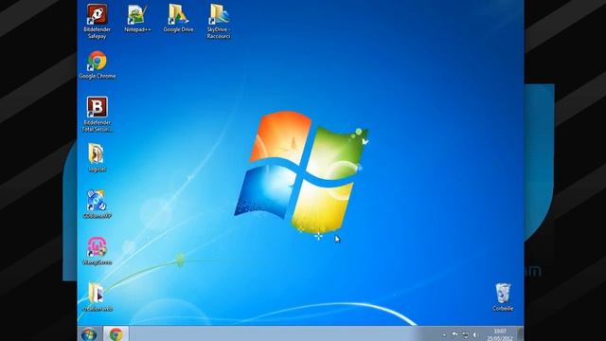The image size is (606, 341).
Task: Open the Windows Start menu orb
Action: point(89,334)
